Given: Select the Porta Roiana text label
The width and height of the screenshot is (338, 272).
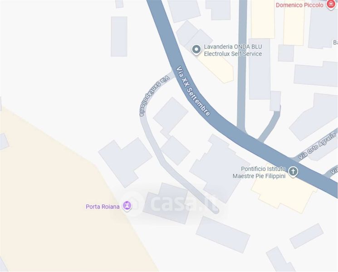Looking at the screenshot, I should click(x=103, y=207).
